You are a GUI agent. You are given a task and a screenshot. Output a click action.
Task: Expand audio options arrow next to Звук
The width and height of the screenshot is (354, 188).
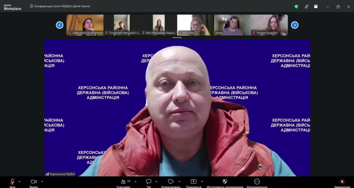[x=19, y=181]
